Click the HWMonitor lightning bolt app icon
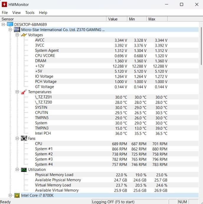This screenshot has height=204, width=203. [4, 4]
